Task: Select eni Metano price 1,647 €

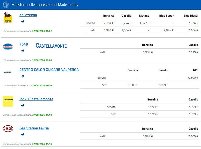Action: [144, 23]
